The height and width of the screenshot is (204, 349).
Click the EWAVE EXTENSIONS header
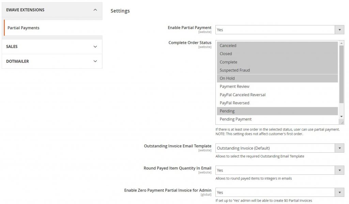(52, 10)
